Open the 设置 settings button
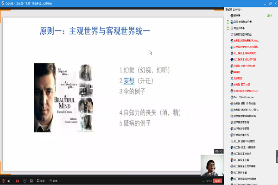The width and height of the screenshot is (278, 185). 53,180
